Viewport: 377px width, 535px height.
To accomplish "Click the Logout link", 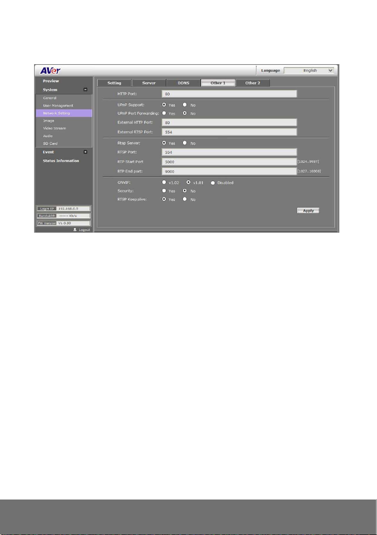I will tap(82, 230).
